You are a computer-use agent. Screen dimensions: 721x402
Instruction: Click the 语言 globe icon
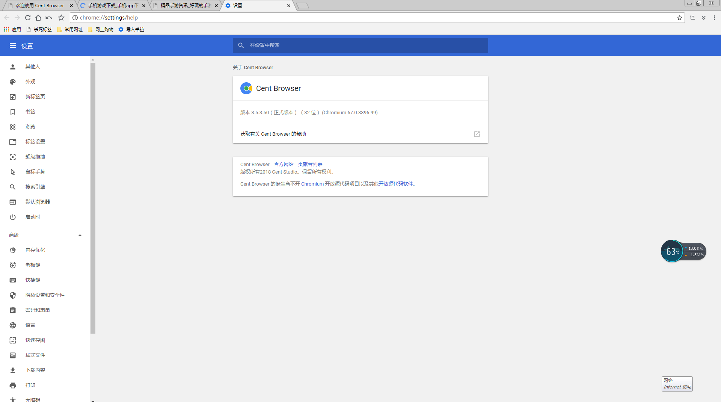pos(13,325)
